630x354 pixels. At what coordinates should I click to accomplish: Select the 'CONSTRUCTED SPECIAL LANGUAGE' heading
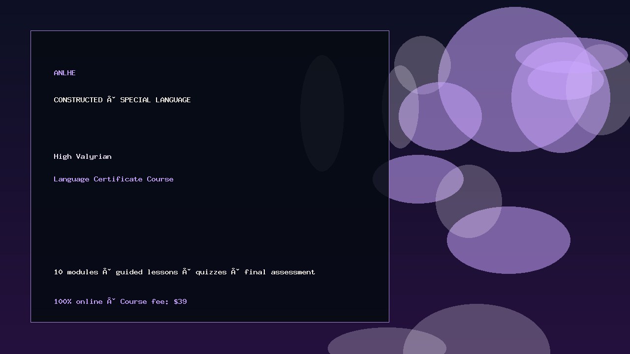(122, 100)
